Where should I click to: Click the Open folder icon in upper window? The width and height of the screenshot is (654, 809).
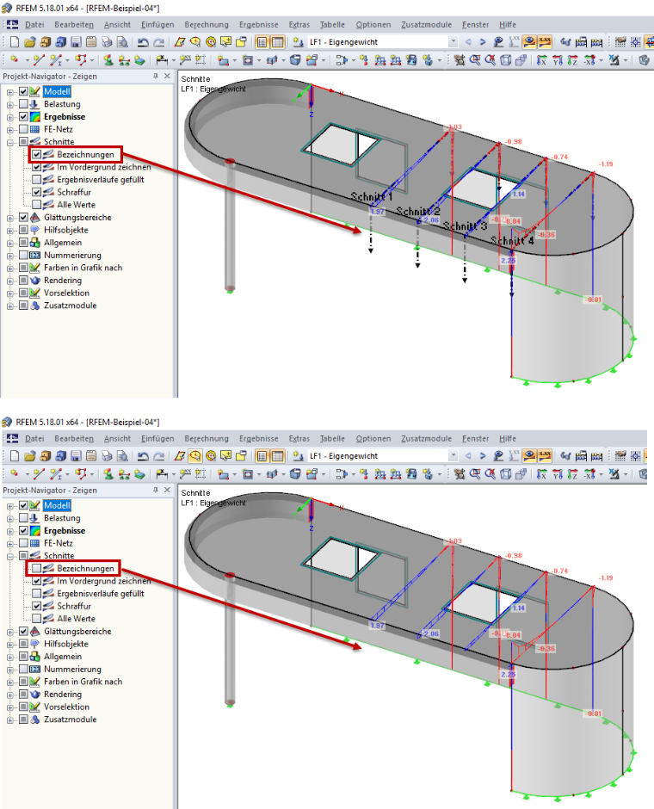point(30,42)
